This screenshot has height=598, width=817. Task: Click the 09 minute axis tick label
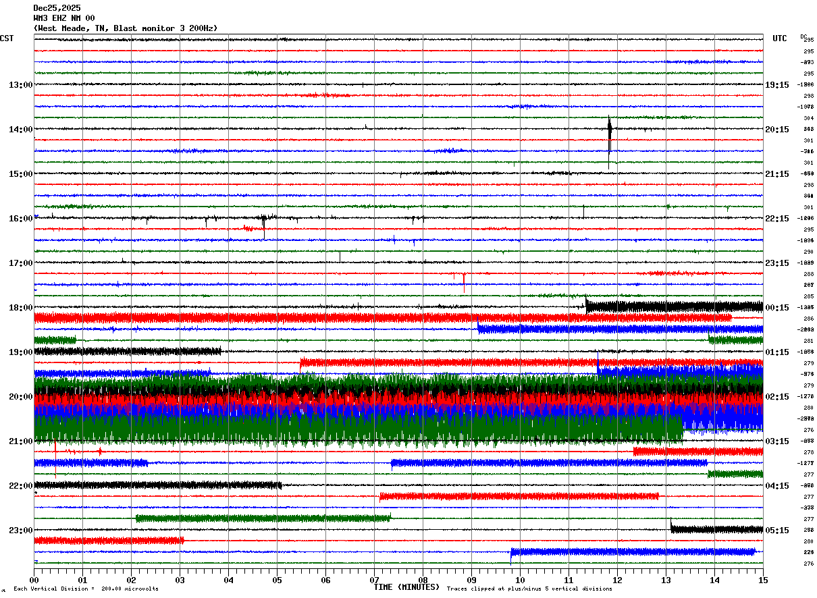click(471, 579)
